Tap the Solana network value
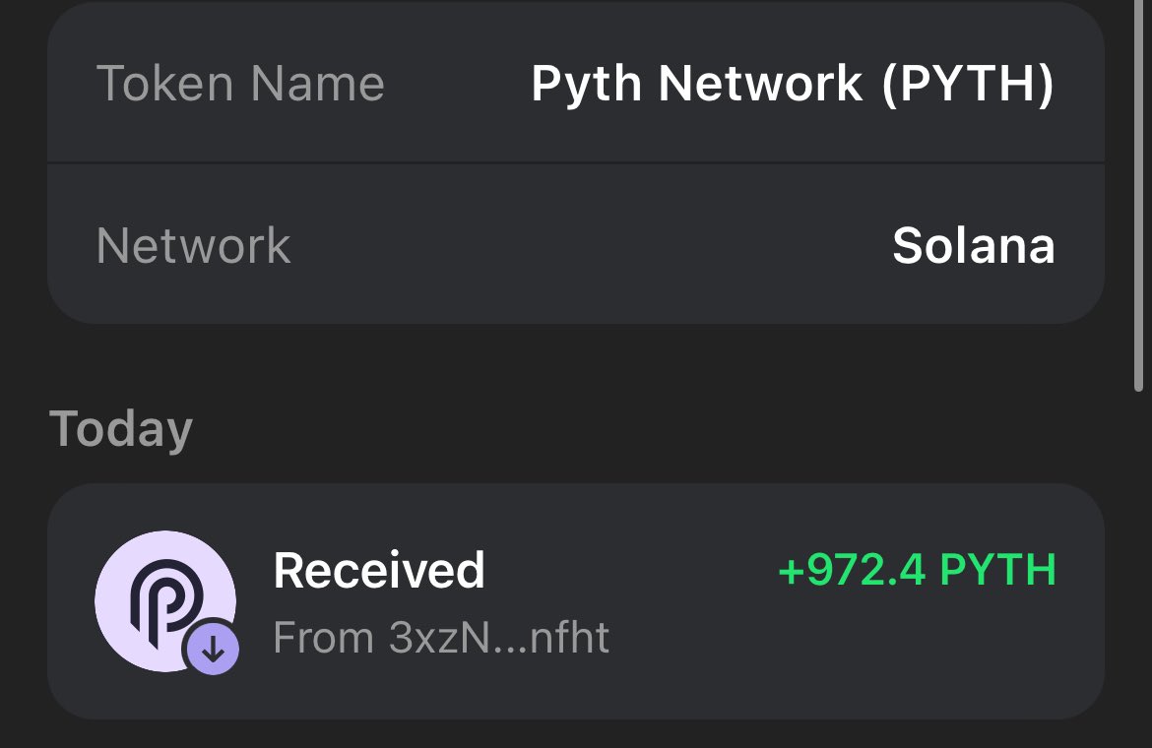 click(973, 245)
